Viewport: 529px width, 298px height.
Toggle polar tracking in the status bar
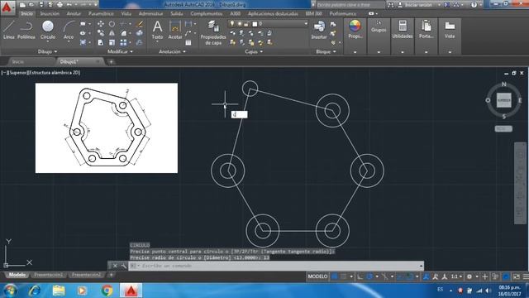[369, 276]
